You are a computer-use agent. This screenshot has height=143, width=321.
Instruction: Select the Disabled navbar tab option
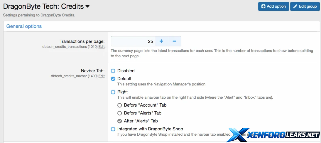click(113, 71)
